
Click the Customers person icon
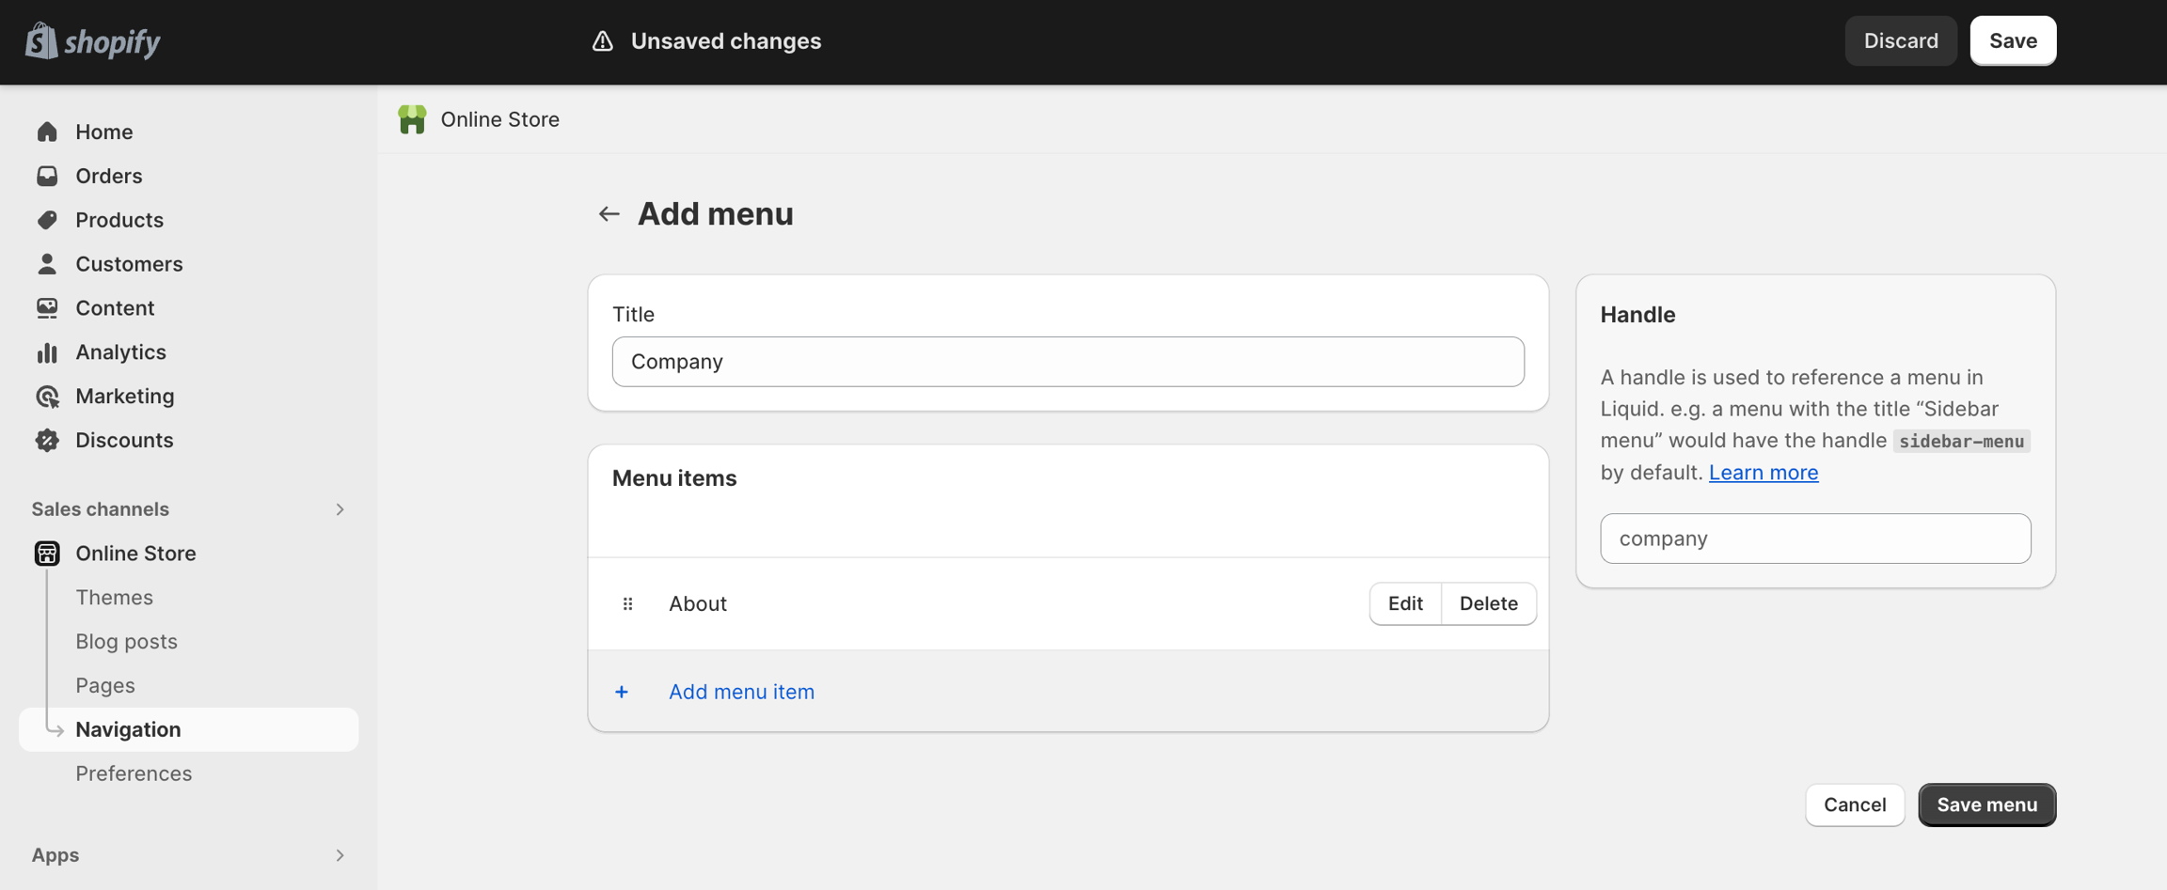point(47,264)
